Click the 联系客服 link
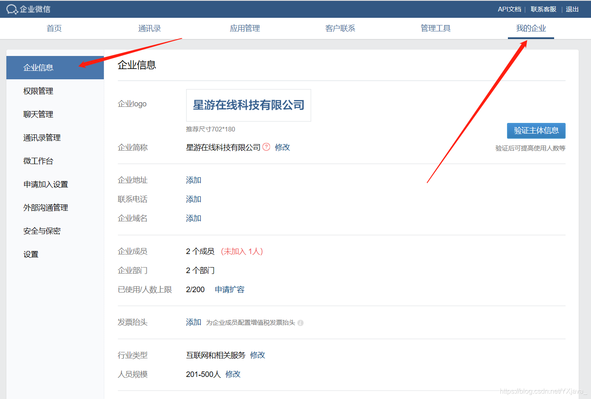The width and height of the screenshot is (591, 399). pyautogui.click(x=544, y=9)
